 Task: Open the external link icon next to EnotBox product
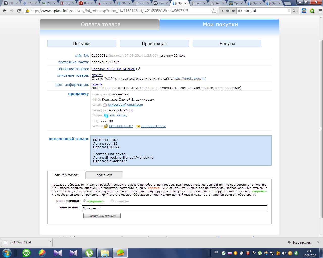pos(138,69)
